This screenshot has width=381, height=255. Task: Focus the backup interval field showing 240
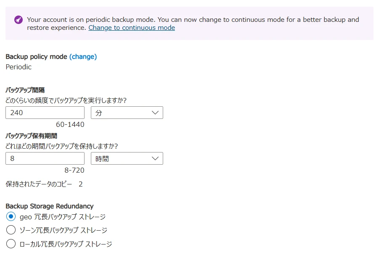coord(45,113)
